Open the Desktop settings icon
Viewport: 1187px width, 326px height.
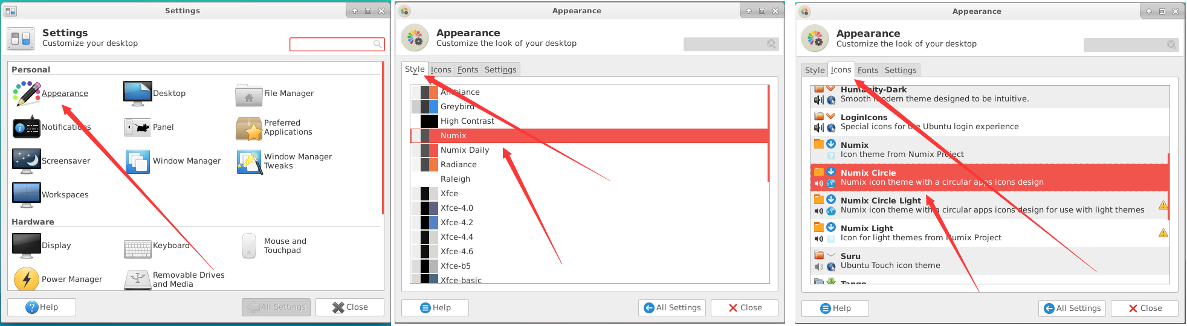pyautogui.click(x=137, y=94)
